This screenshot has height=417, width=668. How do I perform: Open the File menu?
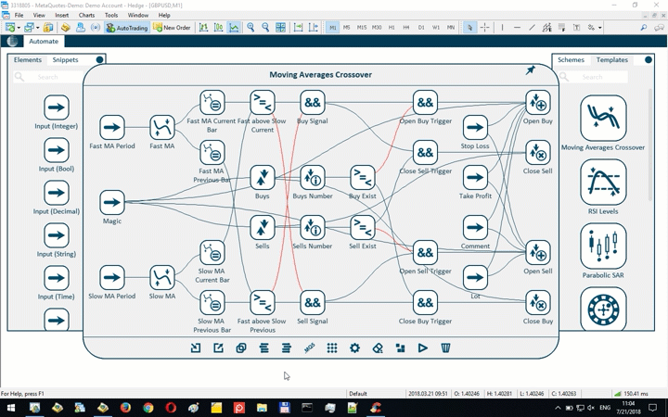(x=19, y=15)
